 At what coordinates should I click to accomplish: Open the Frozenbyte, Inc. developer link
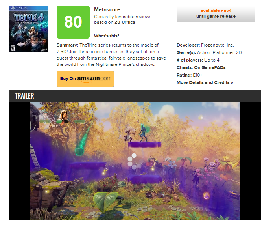(217, 45)
